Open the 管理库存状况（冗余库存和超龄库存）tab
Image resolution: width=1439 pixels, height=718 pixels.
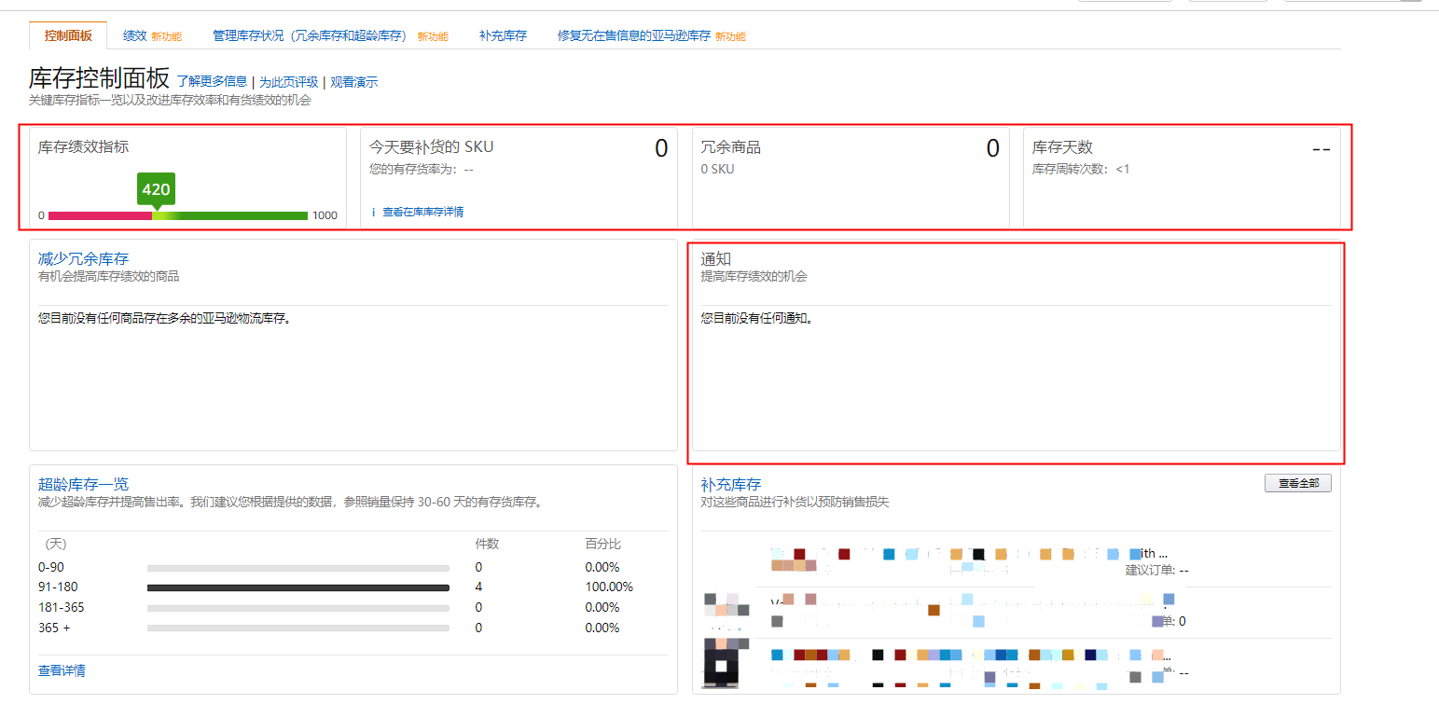point(310,35)
